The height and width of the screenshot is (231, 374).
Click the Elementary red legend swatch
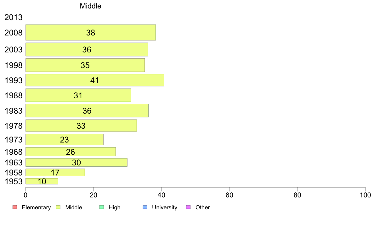pos(15,207)
